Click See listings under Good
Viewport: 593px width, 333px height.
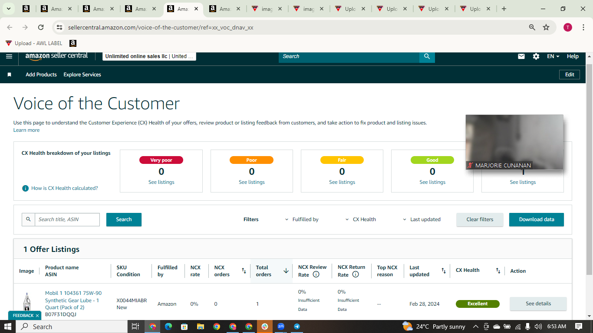pos(432,182)
